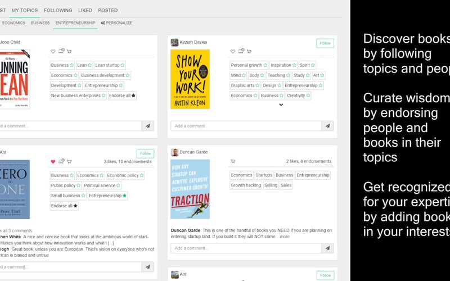Viewport: 450px width, 281px height.
Task: Click Keziah Davies avatar
Action: [x=174, y=42]
